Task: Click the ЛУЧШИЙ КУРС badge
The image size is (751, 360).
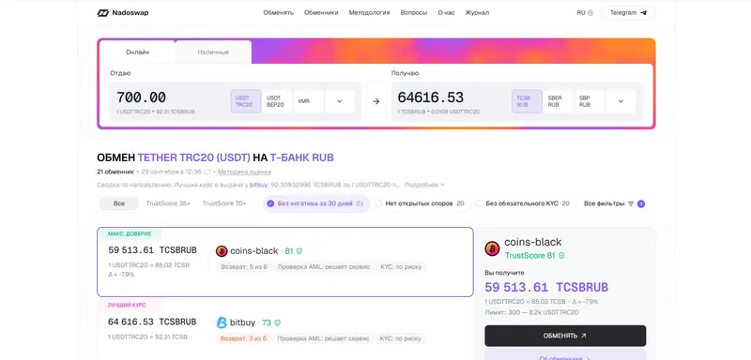Action: pos(127,305)
